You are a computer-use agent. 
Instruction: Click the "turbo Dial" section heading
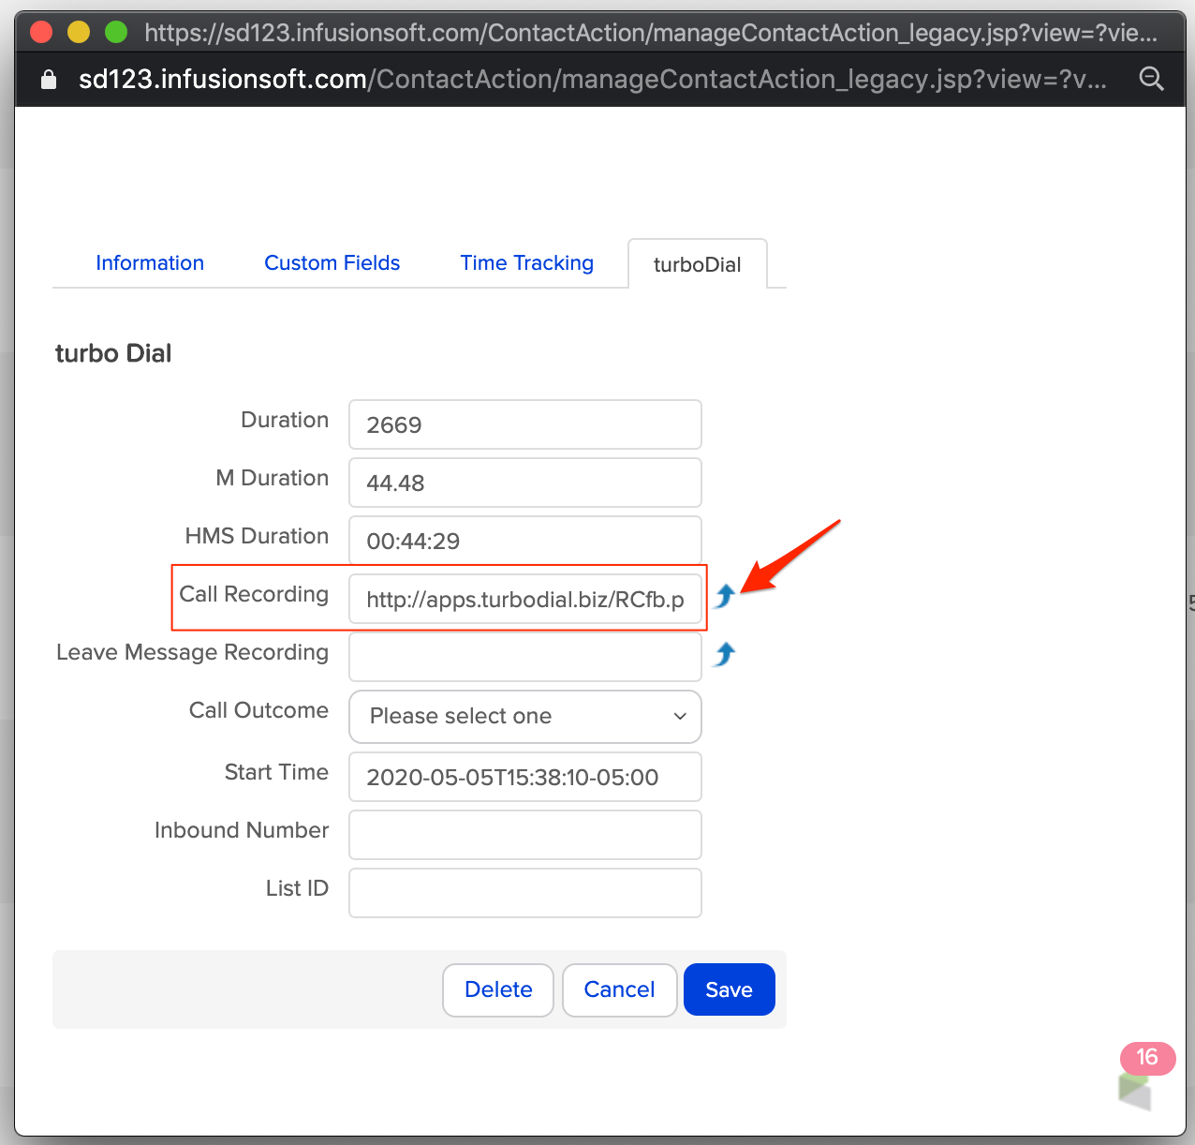pos(113,353)
